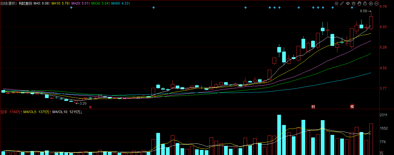Click the 6.78 price axis label
Screen dimensions: 394x155
383,7
